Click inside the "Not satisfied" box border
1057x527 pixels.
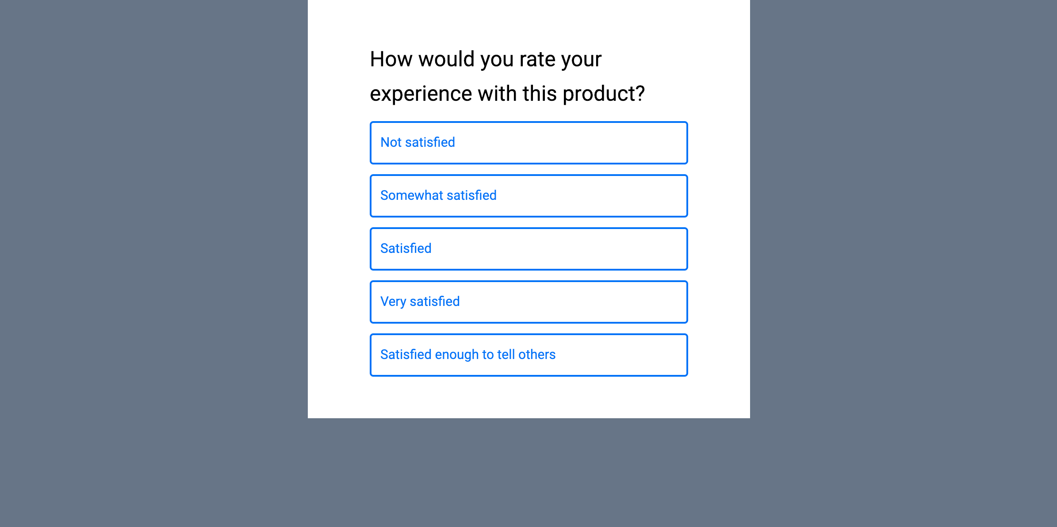pyautogui.click(x=529, y=142)
